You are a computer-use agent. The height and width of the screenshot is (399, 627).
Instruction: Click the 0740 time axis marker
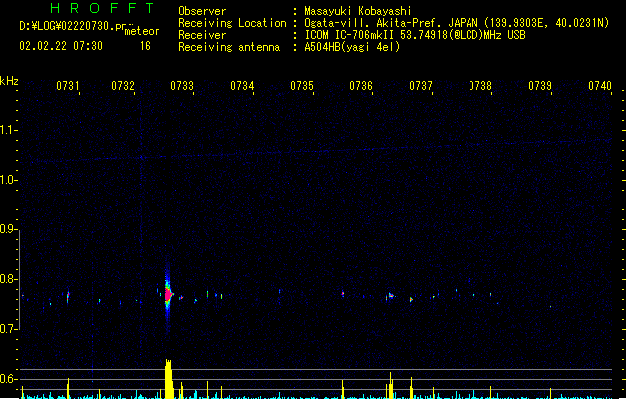[x=600, y=86]
